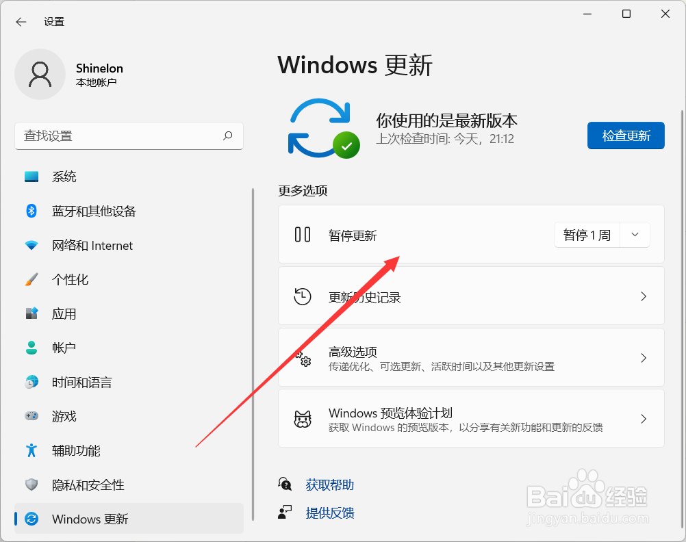Maximize the Settings window
Screen dimensions: 686x542
click(x=626, y=14)
